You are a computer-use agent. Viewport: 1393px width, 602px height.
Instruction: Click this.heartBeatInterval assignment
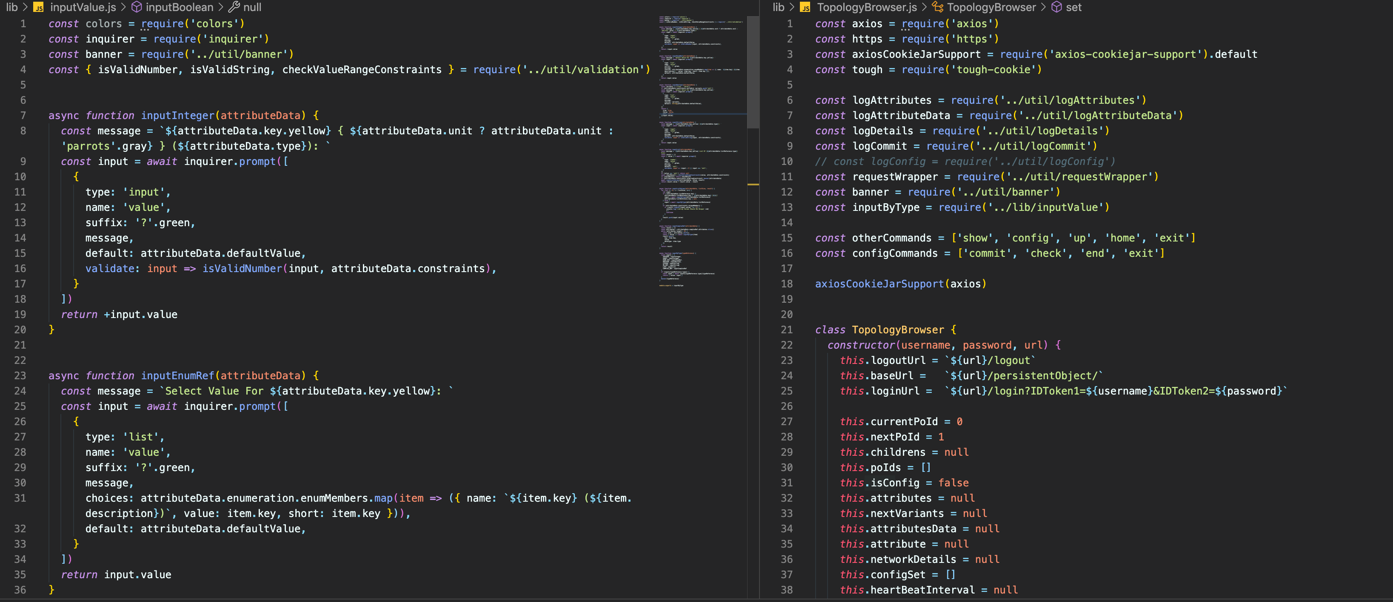[x=928, y=590]
